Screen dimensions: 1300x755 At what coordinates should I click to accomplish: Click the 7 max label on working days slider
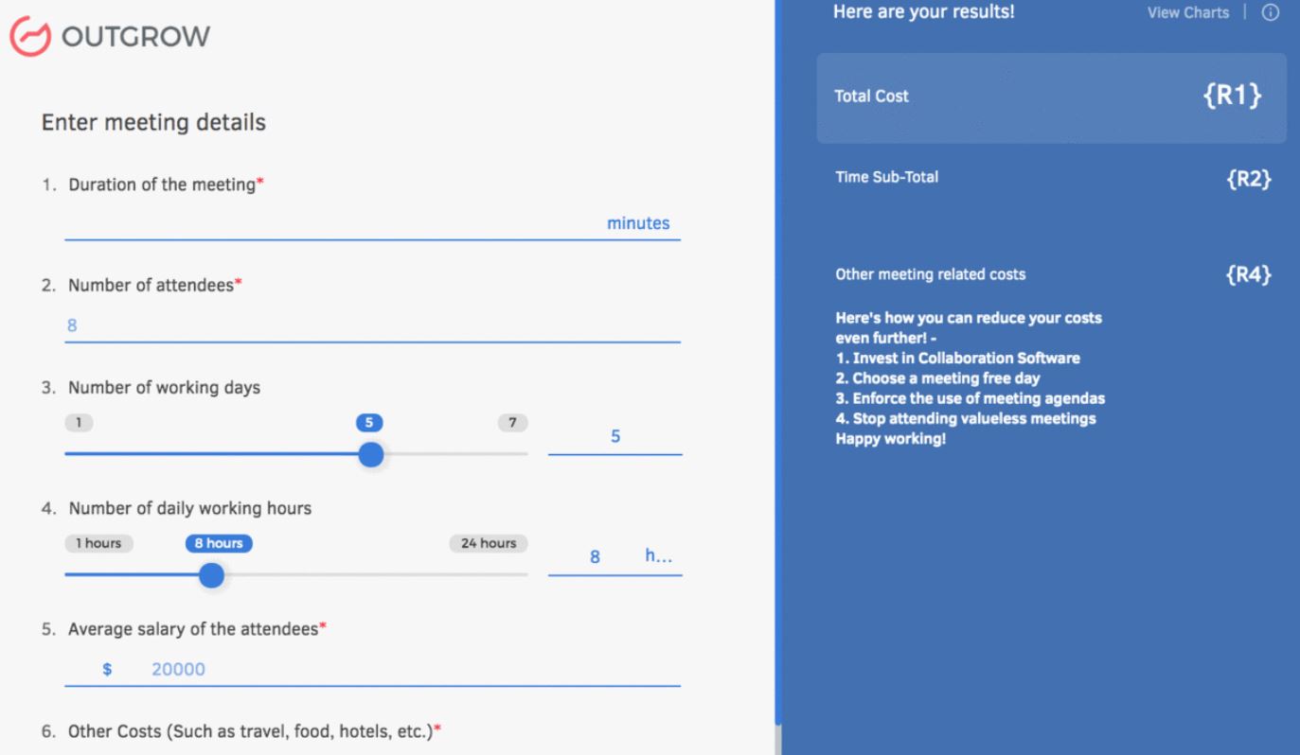(512, 423)
